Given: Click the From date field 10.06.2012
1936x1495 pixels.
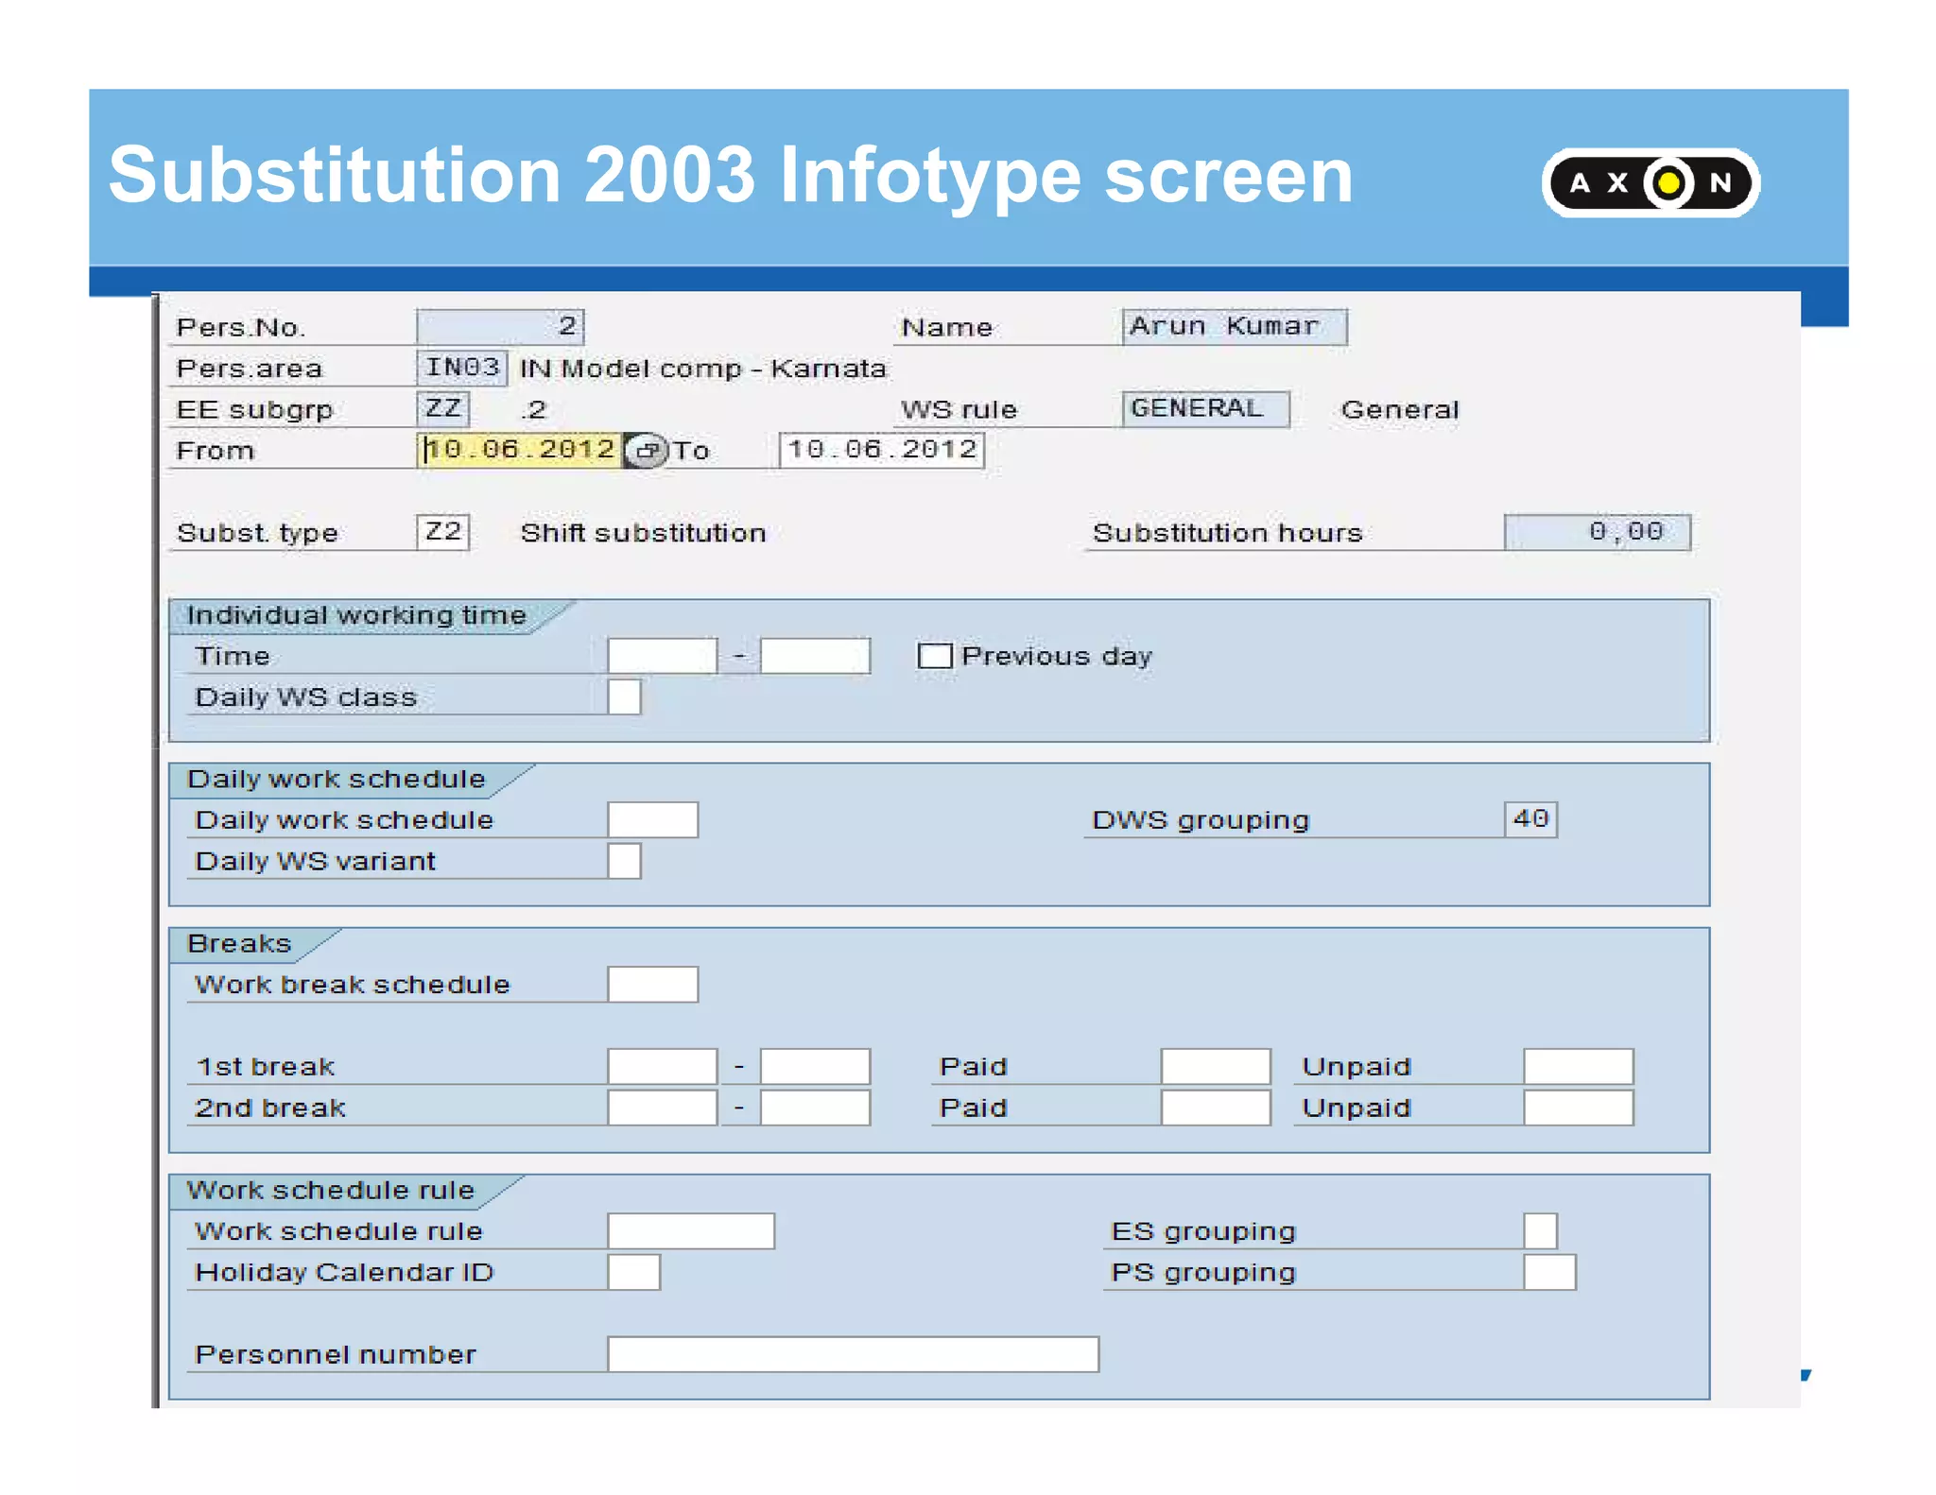Looking at the screenshot, I should [x=519, y=450].
